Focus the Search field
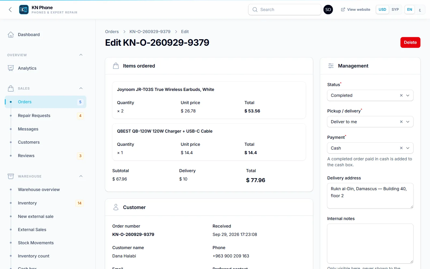 tap(285, 10)
